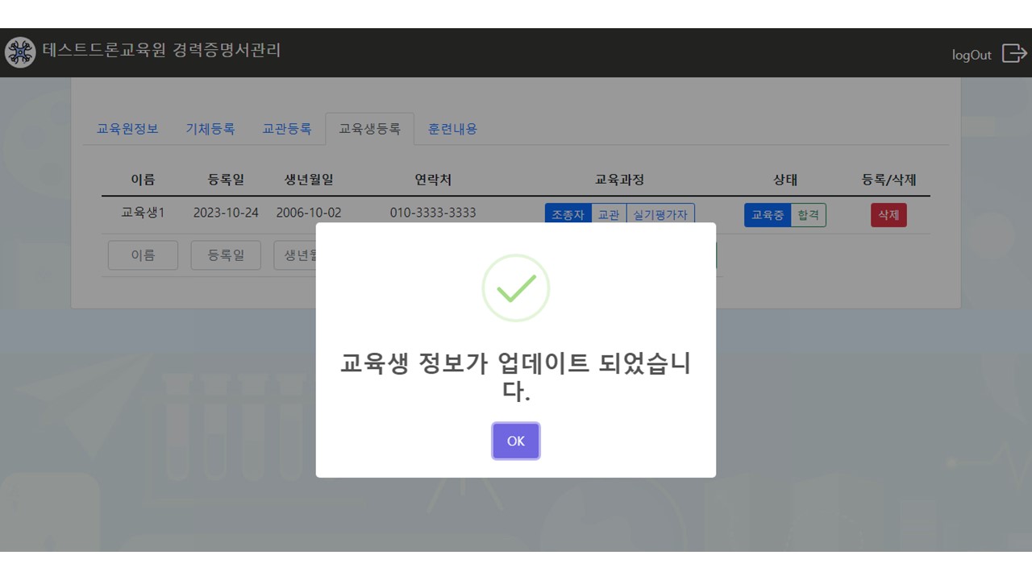Click the 이름 input field
This screenshot has height=580, width=1032.
pos(143,255)
